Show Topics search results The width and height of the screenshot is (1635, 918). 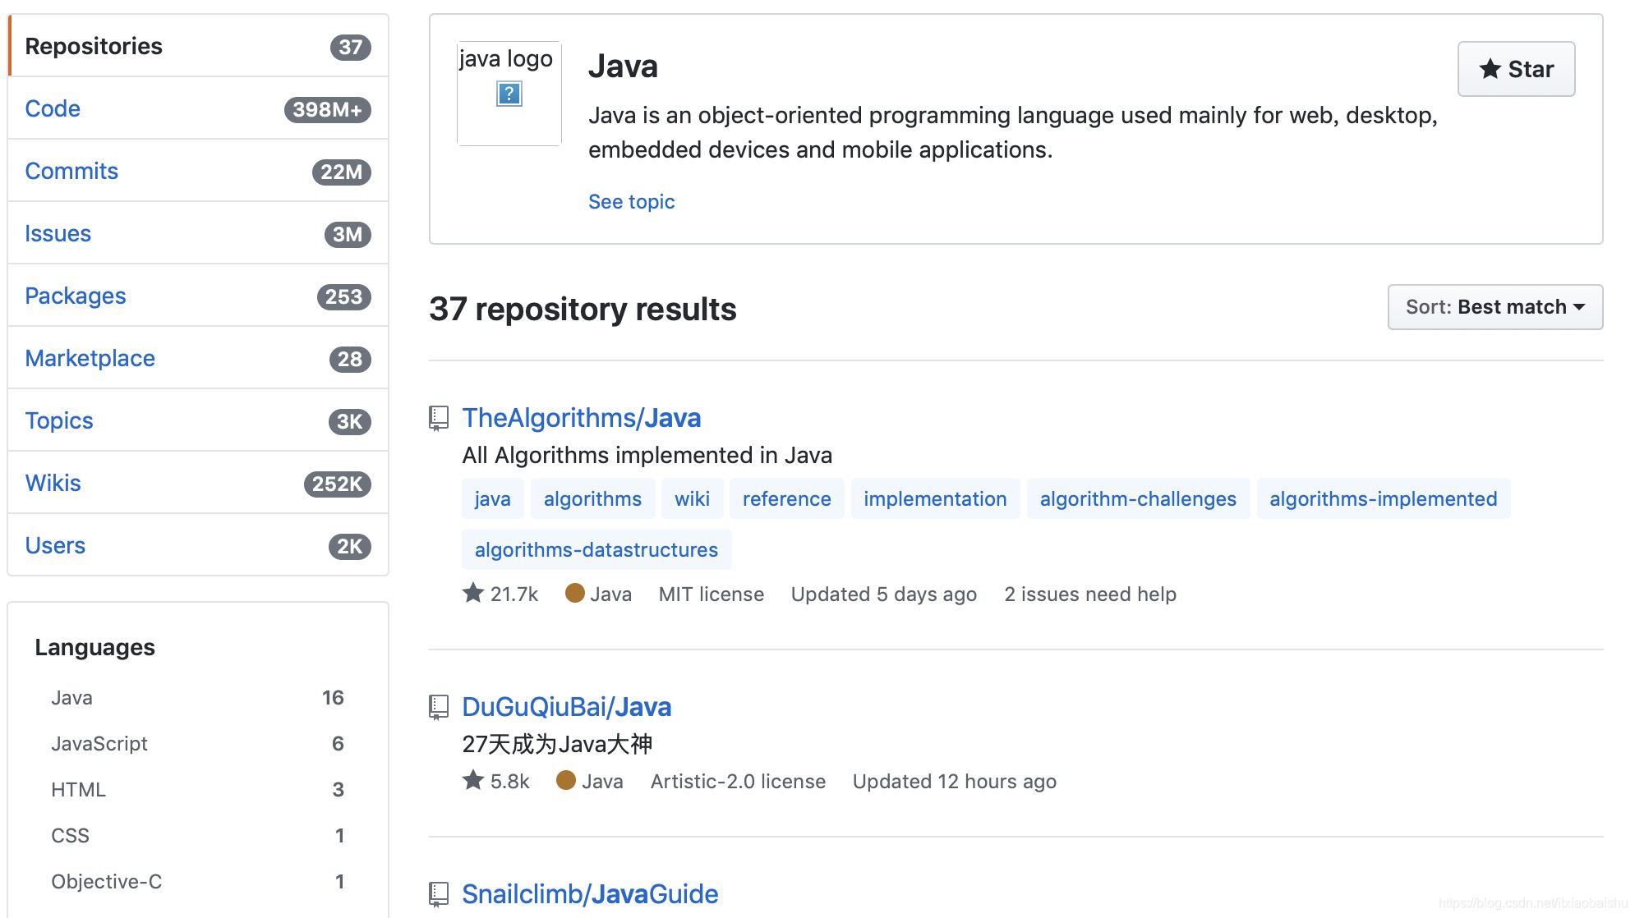coord(198,420)
